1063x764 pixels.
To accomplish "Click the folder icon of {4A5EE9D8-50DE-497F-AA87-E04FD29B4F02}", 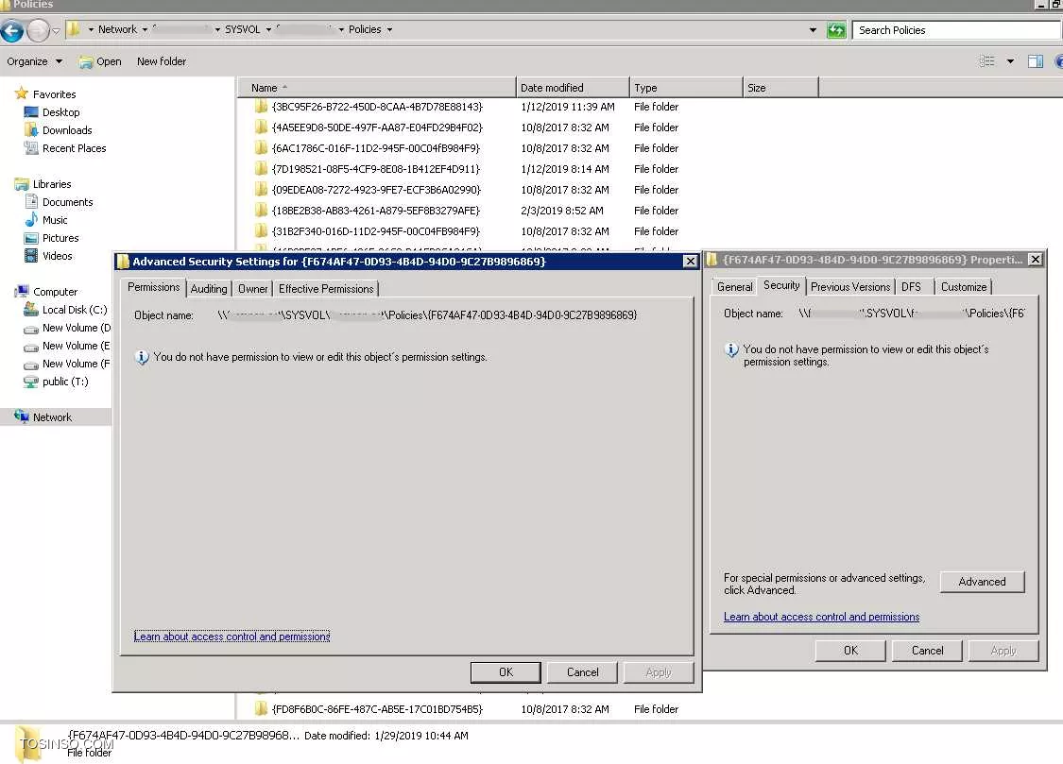I will coord(261,127).
